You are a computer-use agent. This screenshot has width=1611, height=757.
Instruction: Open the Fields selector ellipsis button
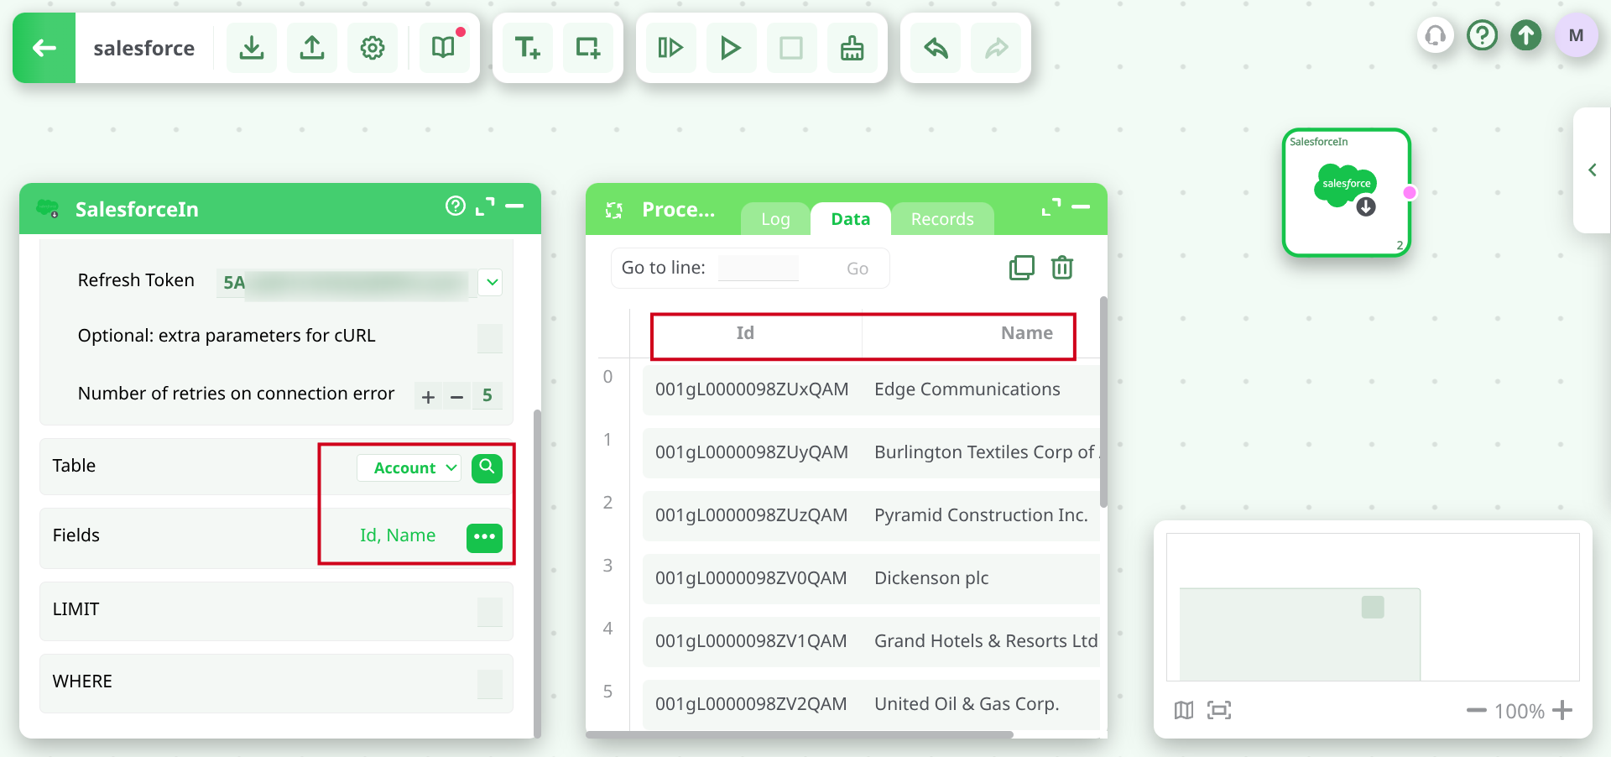click(484, 537)
